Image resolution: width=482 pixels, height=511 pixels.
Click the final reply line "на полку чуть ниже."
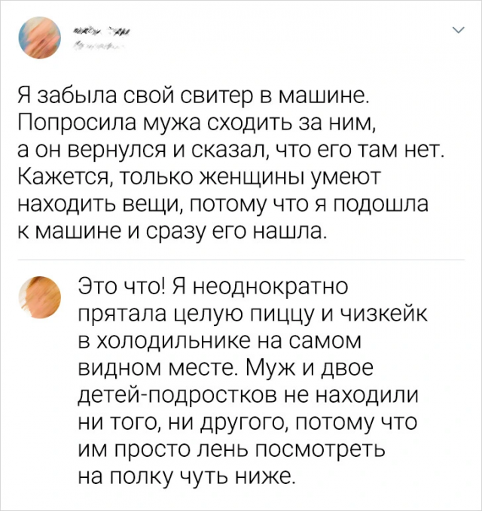184,476
